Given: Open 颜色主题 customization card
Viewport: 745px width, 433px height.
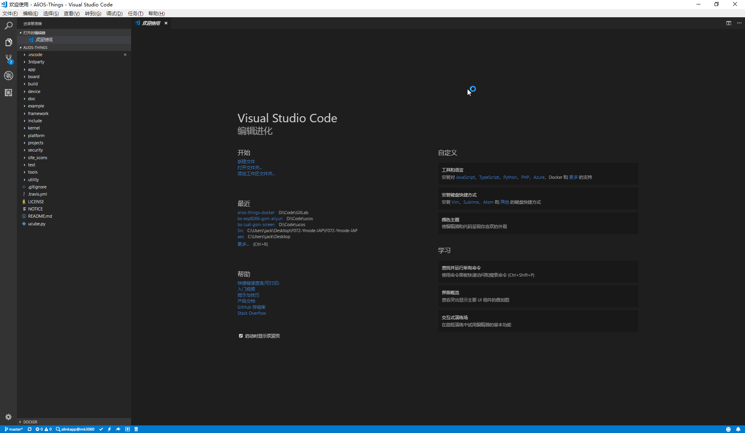Looking at the screenshot, I should [538, 223].
